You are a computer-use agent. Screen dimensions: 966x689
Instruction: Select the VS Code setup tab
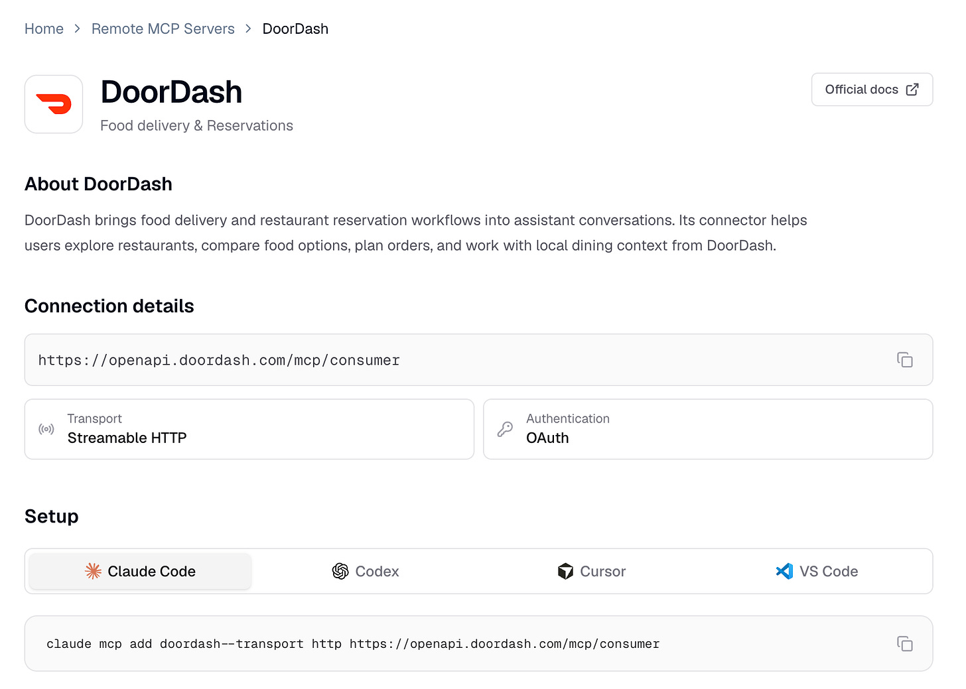tap(817, 571)
